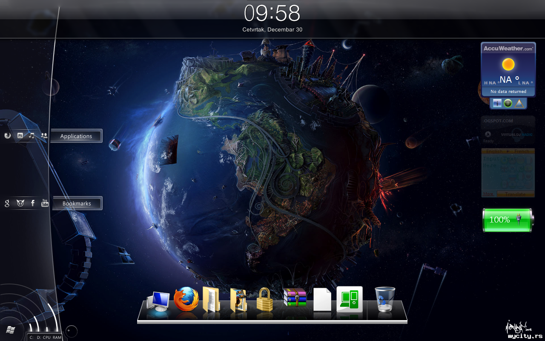This screenshot has width=545, height=341.
Task: Click the date 'Cetvrtak, Decembar 30'
Action: (x=272, y=30)
